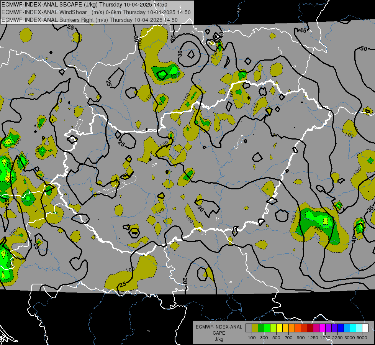Click the Bunkers Right (m/s) header line
The image size is (375, 345).
click(x=90, y=20)
